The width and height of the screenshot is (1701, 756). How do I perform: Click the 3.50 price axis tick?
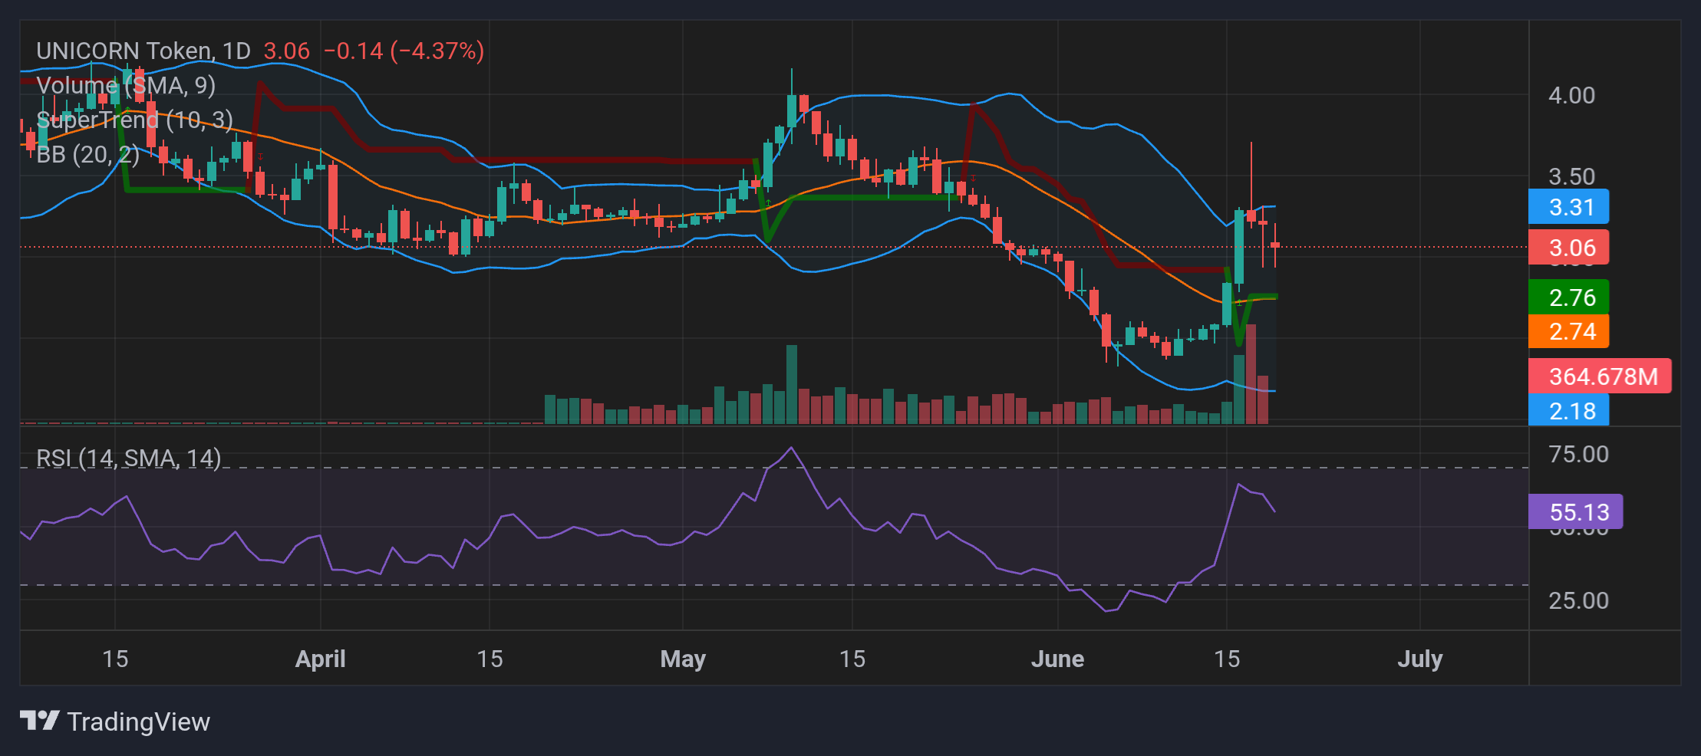tap(1571, 176)
